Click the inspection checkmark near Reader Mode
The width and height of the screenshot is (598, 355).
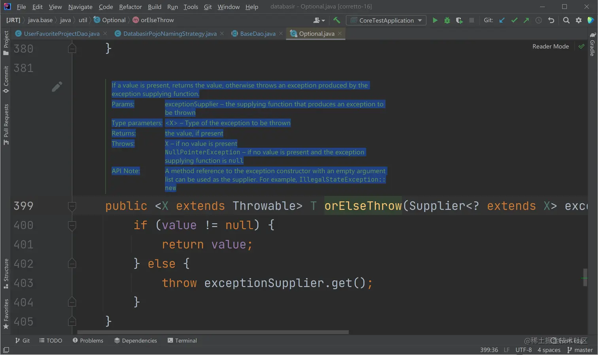point(581,46)
